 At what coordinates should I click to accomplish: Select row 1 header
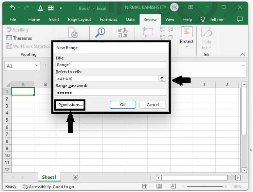pos(7,92)
